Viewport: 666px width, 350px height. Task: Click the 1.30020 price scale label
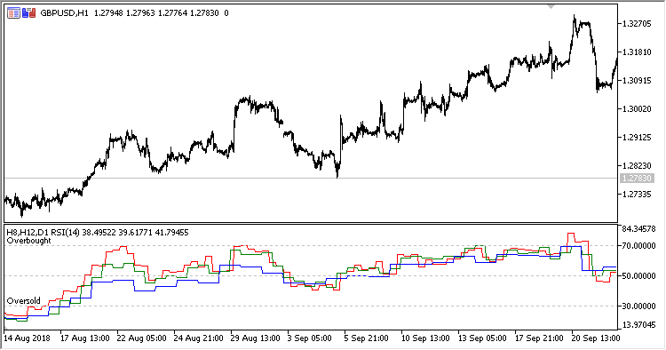click(x=637, y=109)
